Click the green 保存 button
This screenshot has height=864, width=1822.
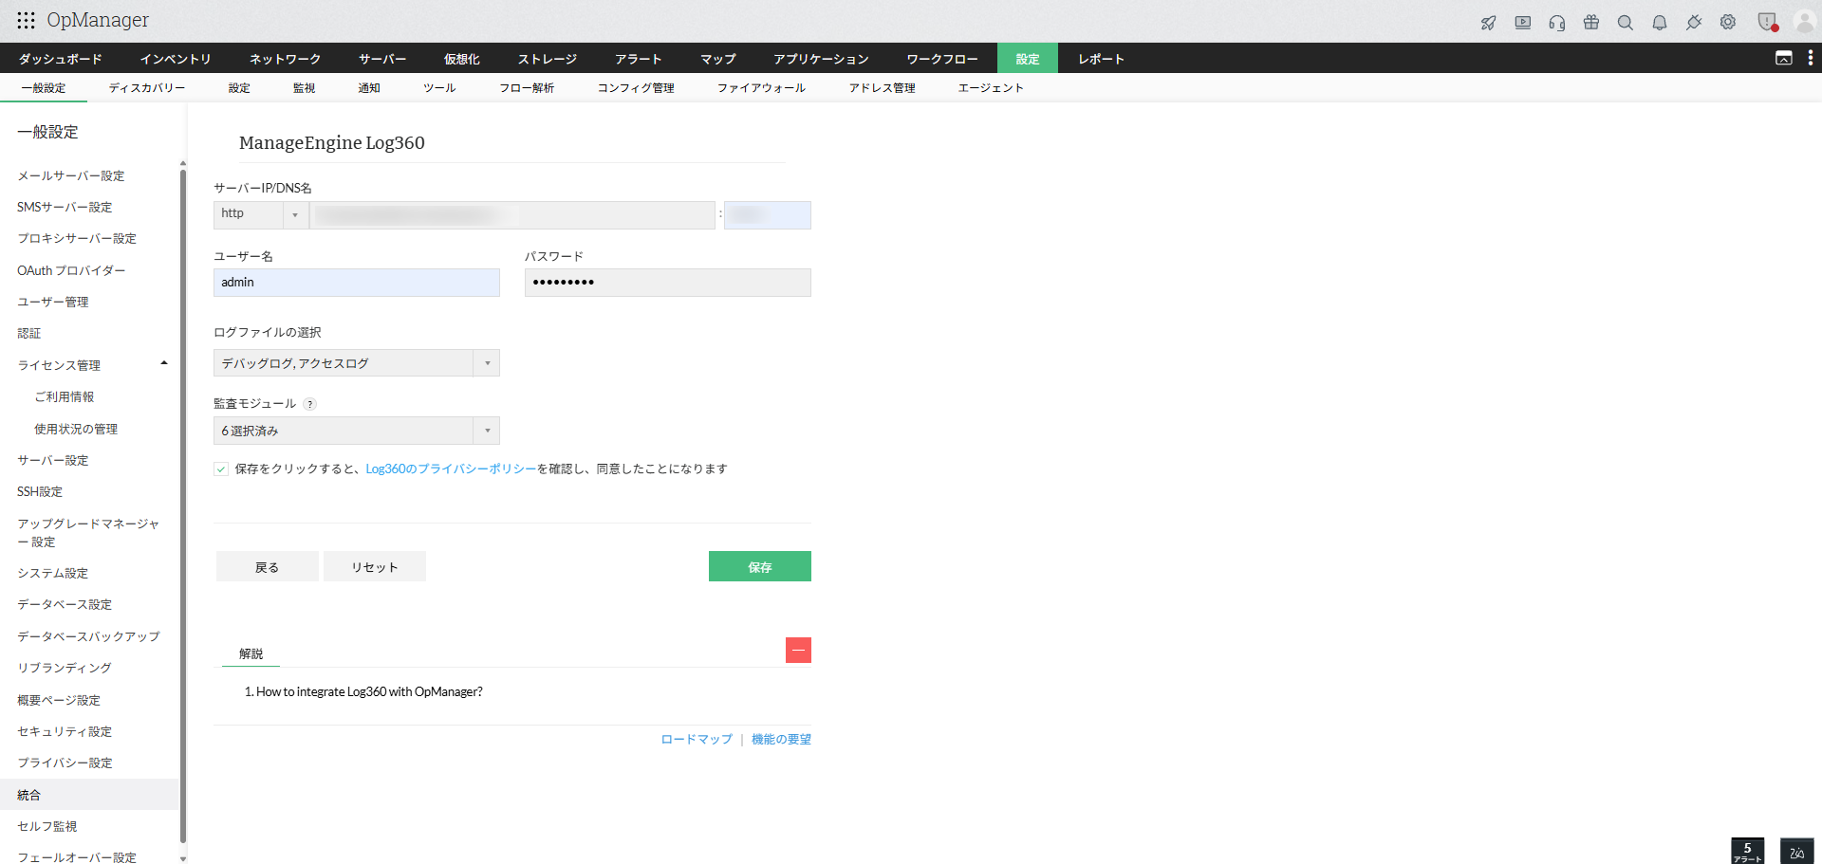point(760,566)
